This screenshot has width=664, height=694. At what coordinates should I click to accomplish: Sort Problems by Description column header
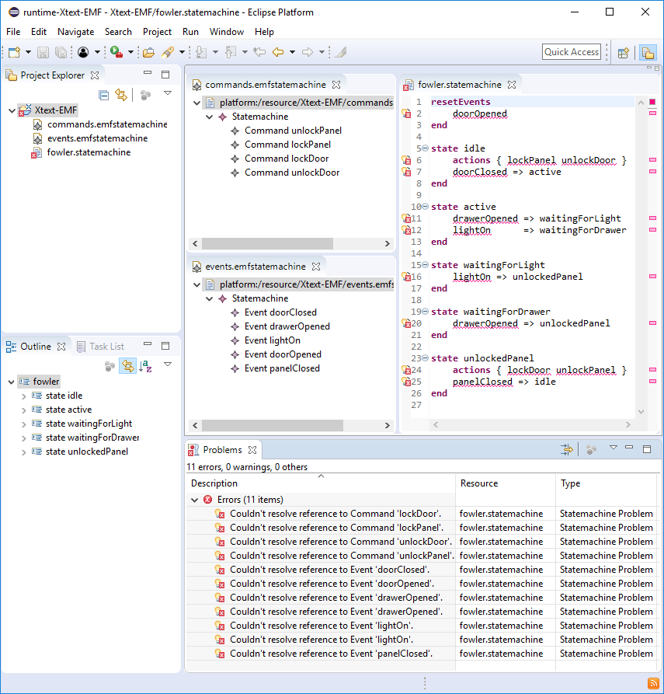321,483
